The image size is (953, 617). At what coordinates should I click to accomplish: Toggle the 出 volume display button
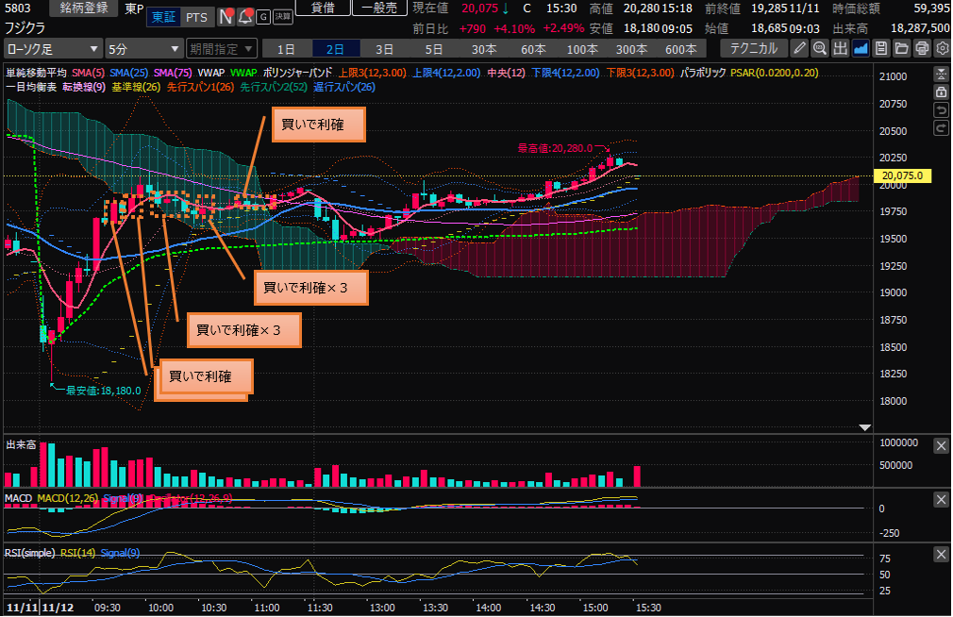[x=840, y=48]
